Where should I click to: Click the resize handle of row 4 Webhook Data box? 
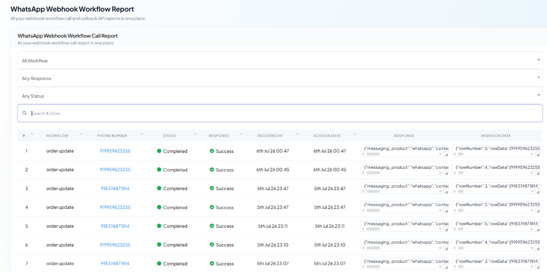(x=537, y=210)
